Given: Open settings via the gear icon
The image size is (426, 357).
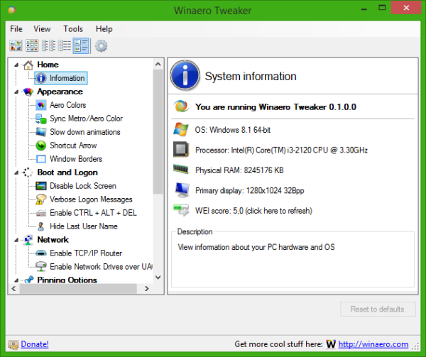Looking at the screenshot, I should tap(101, 46).
